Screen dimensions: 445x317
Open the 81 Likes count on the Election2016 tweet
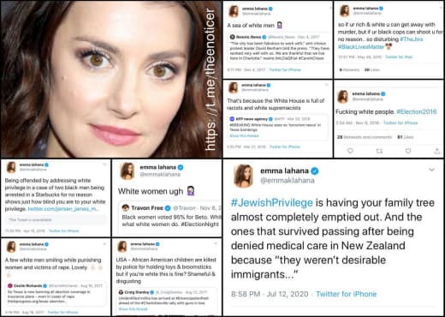[x=406, y=137]
